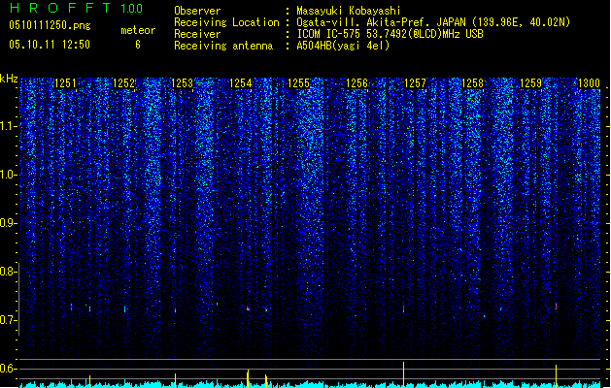Viewport: 611px width, 388px height.
Task: Select the ICOM IC-575 53.7492 MHz receiver text
Action: [x=390, y=34]
